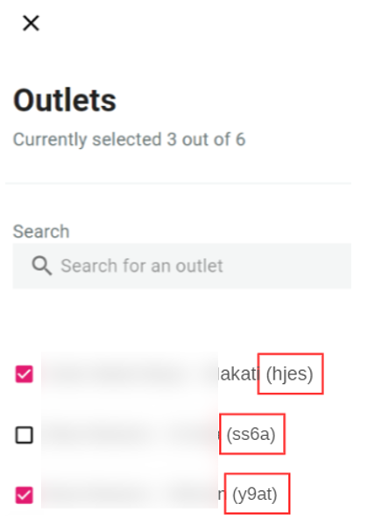Image resolution: width=389 pixels, height=526 pixels.
Task: Click the pink checkmark on the y9at row
Action: pos(25,495)
